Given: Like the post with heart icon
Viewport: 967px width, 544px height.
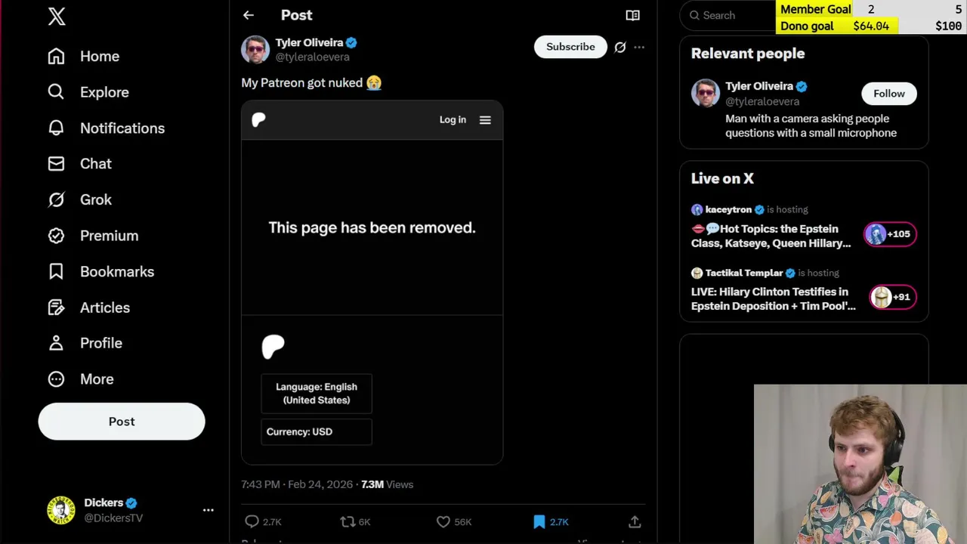Looking at the screenshot, I should point(443,521).
